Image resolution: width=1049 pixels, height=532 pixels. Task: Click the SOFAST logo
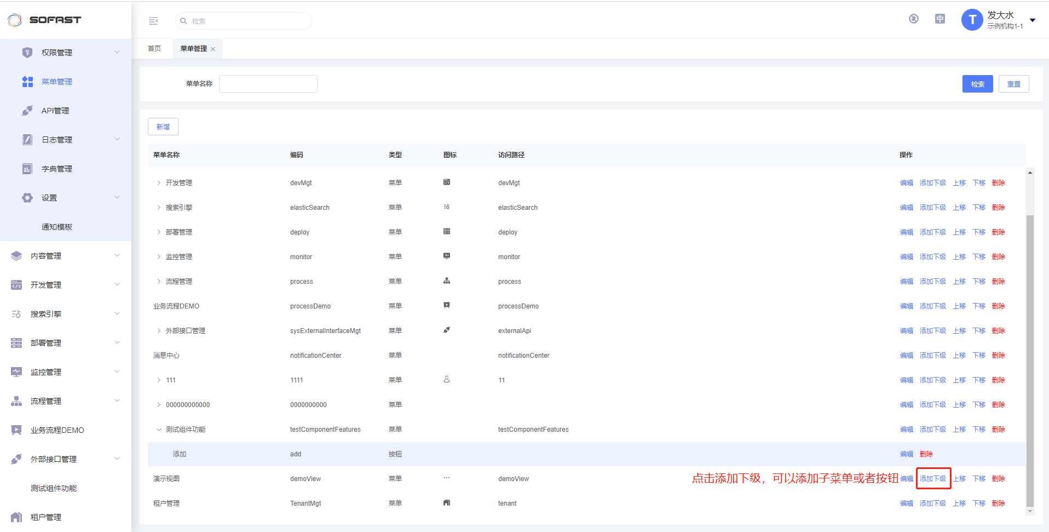[45, 20]
